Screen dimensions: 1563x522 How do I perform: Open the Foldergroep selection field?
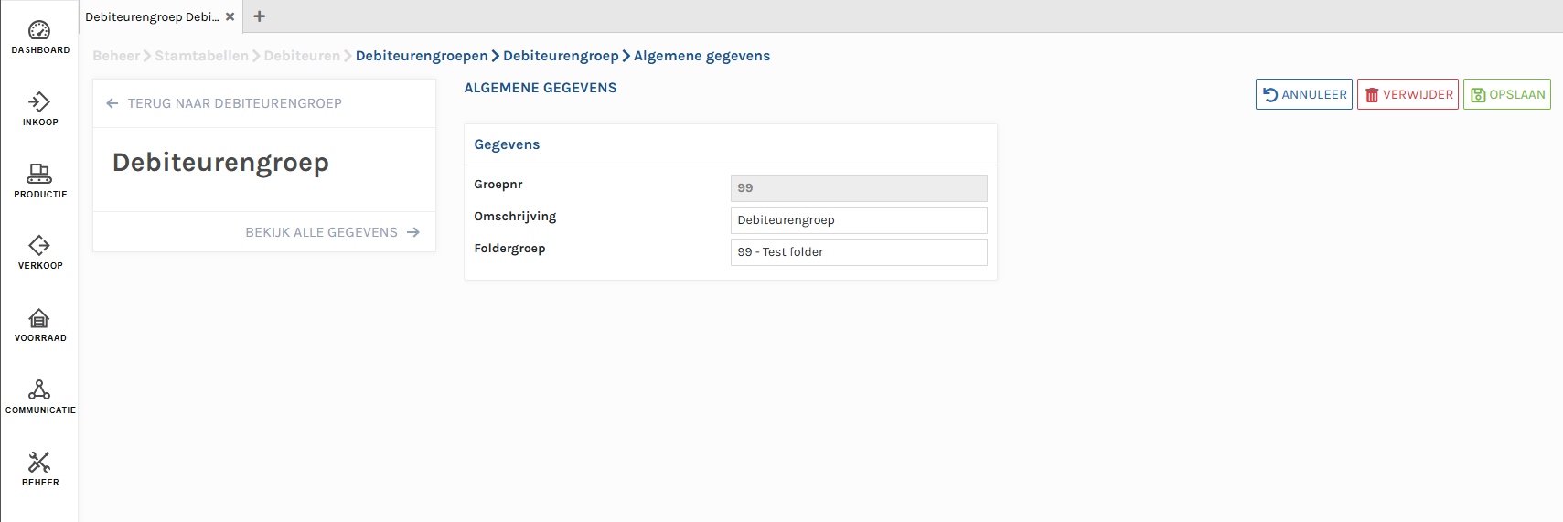tap(858, 252)
